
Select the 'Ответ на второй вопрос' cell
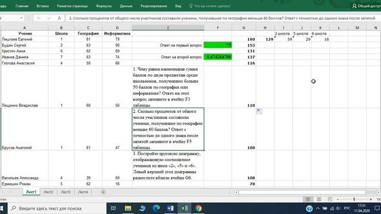168,57
